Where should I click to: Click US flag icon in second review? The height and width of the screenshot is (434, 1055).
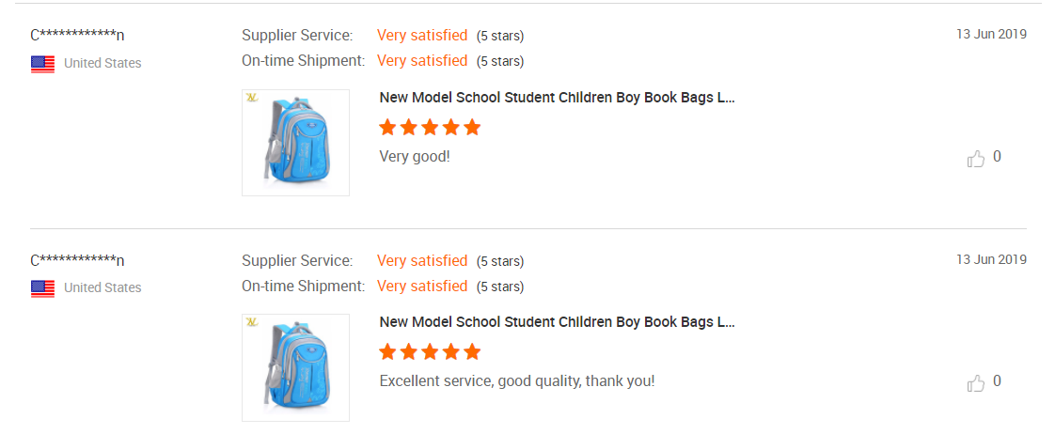43,288
